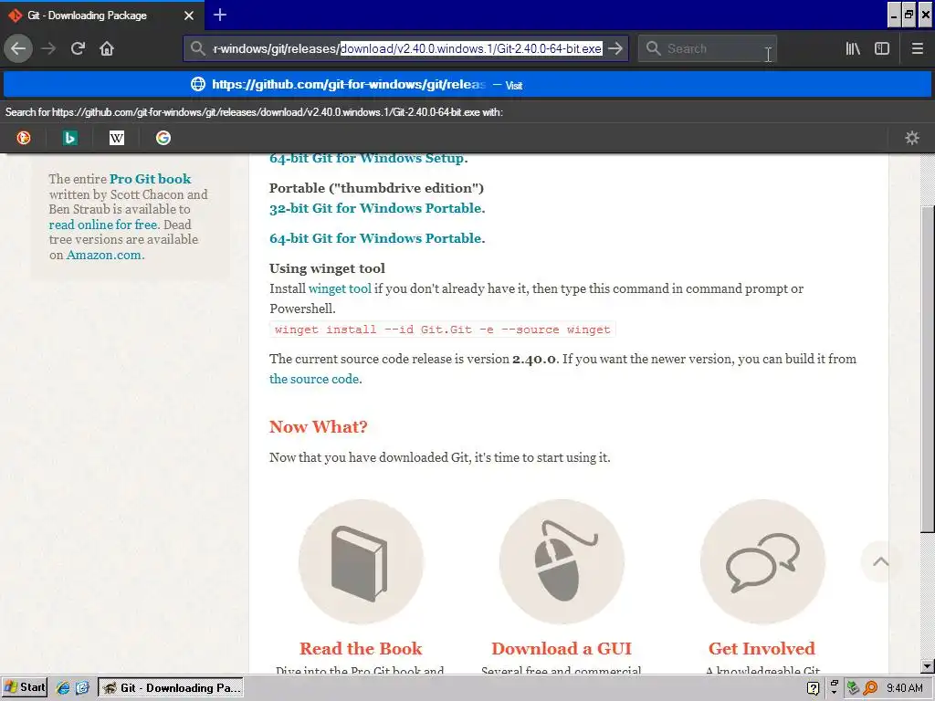Click the green shield tray icon
This screenshot has width=935, height=701.
[x=853, y=688]
